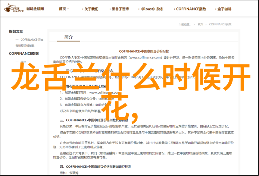This screenshot has width=259, height=176.
Task: Click 当前位置 breadcrumb label
Action: click(x=185, y=25)
